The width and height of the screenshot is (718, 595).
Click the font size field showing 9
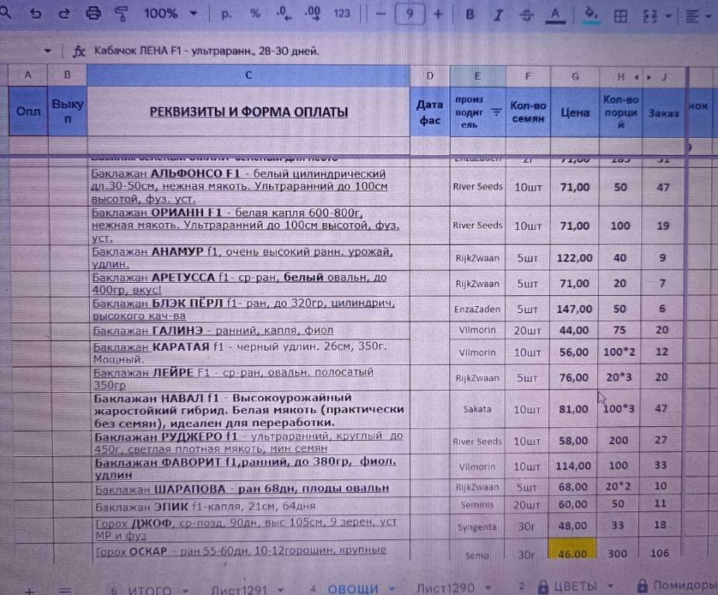coord(409,14)
